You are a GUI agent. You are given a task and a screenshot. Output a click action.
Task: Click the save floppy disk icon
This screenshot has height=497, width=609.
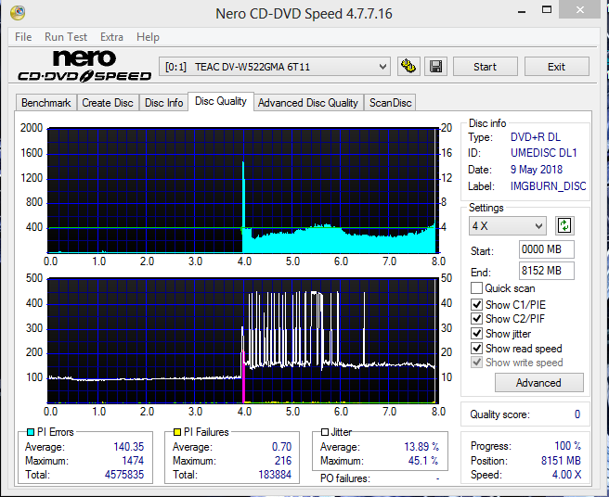pyautogui.click(x=435, y=67)
